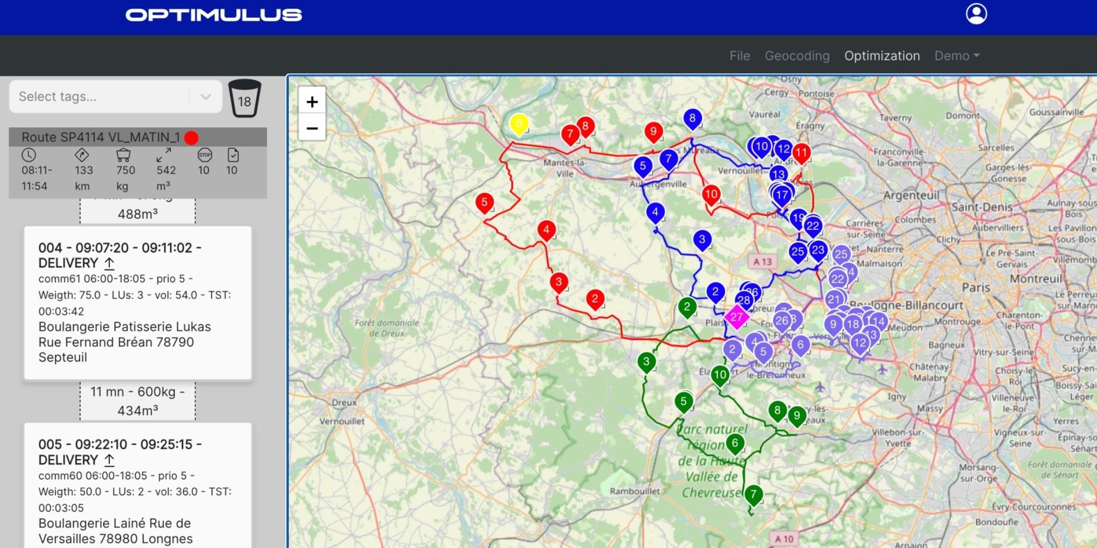Click the STOP sign icon in route header
Image resolution: width=1097 pixels, height=548 pixels.
pos(205,155)
